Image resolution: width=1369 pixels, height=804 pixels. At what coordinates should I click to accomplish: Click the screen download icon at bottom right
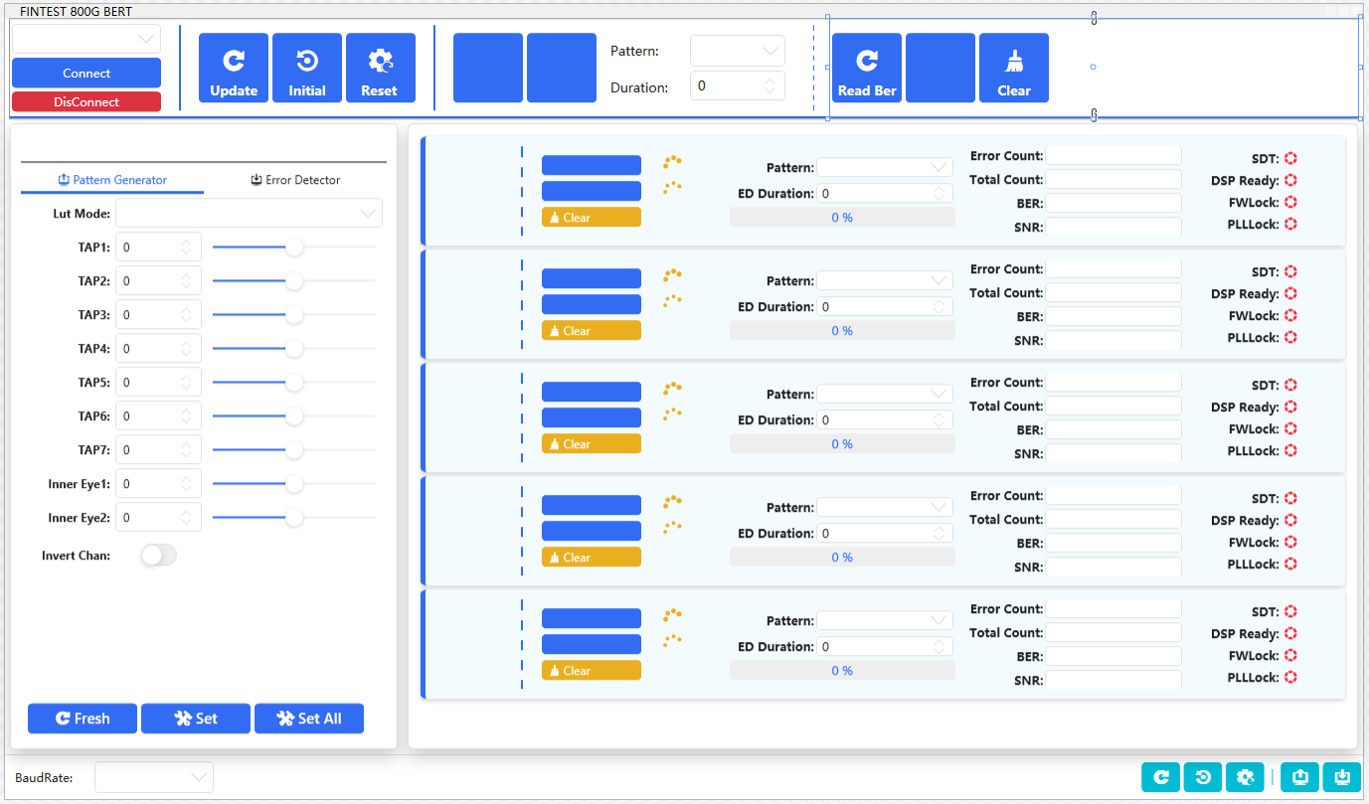[x=1341, y=777]
